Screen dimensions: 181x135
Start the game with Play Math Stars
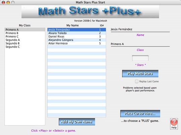coord(140,74)
